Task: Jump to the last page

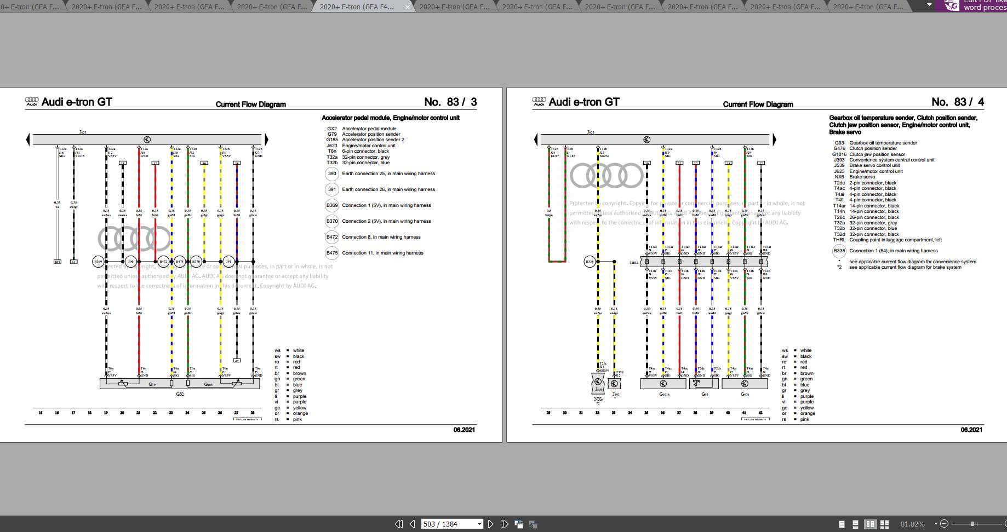Action: [504, 524]
